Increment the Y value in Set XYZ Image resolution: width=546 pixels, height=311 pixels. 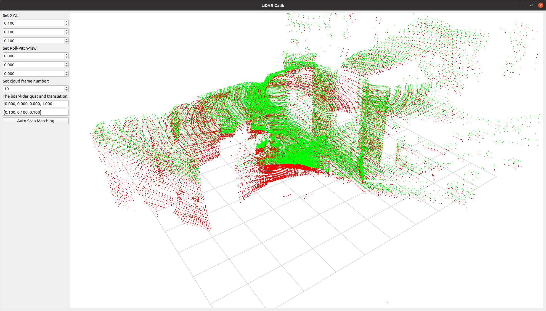point(66,30)
